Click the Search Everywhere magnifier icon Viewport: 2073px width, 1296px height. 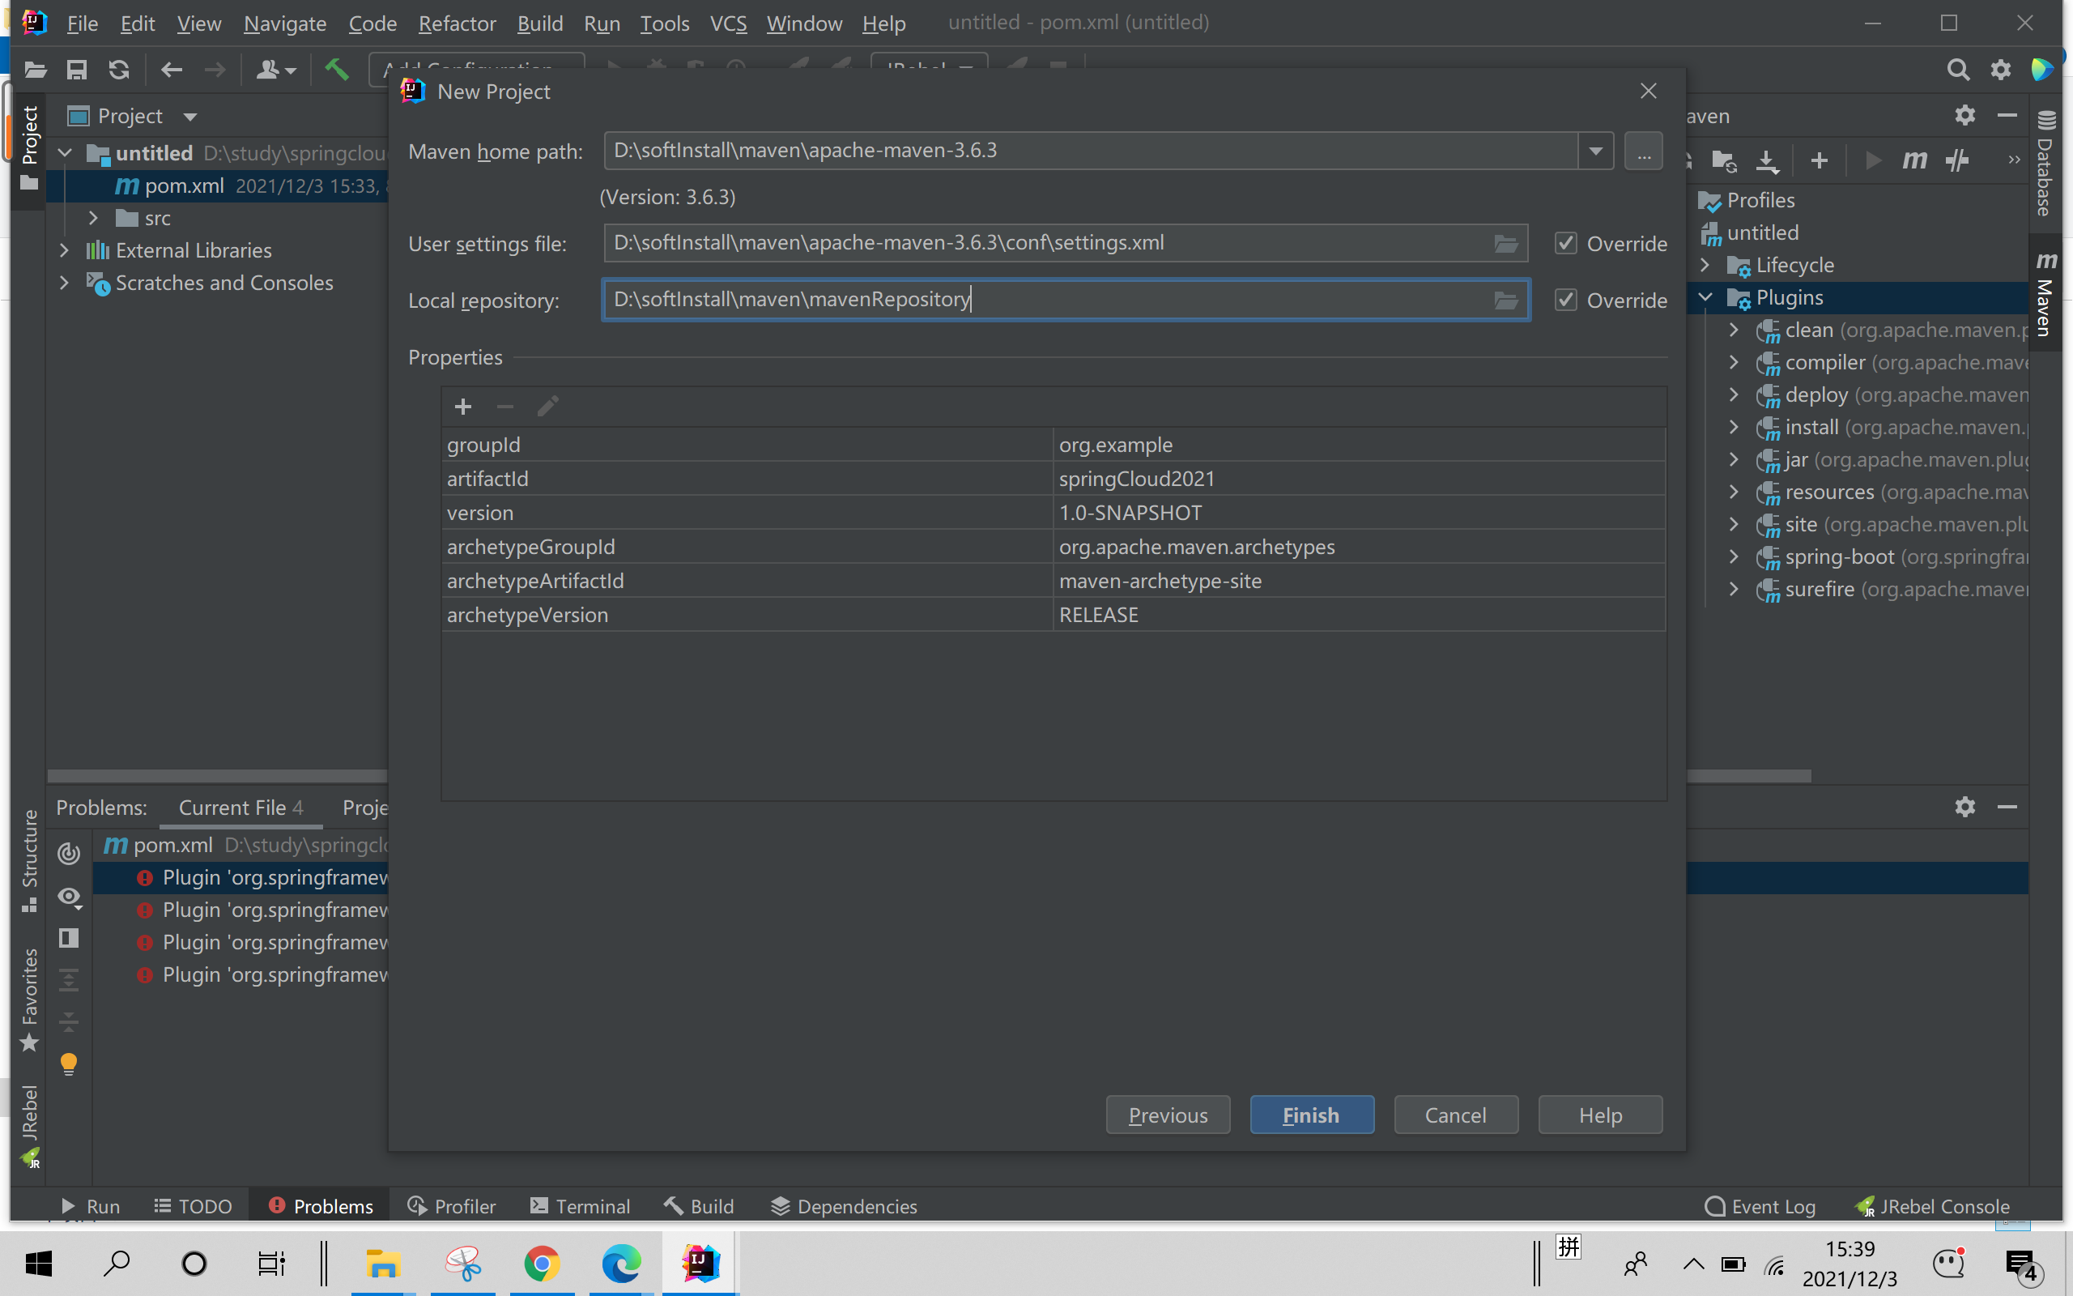point(1957,70)
